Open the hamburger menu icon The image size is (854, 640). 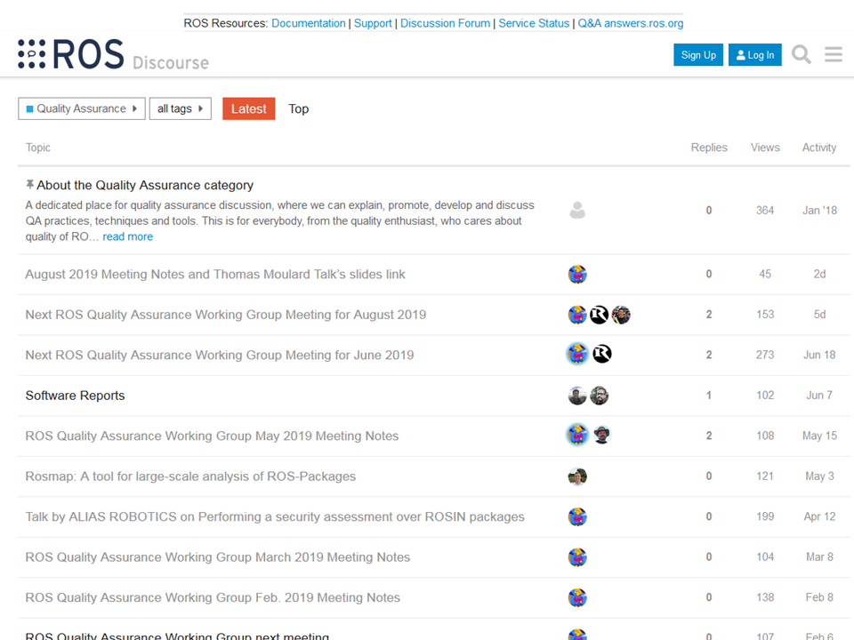[834, 54]
